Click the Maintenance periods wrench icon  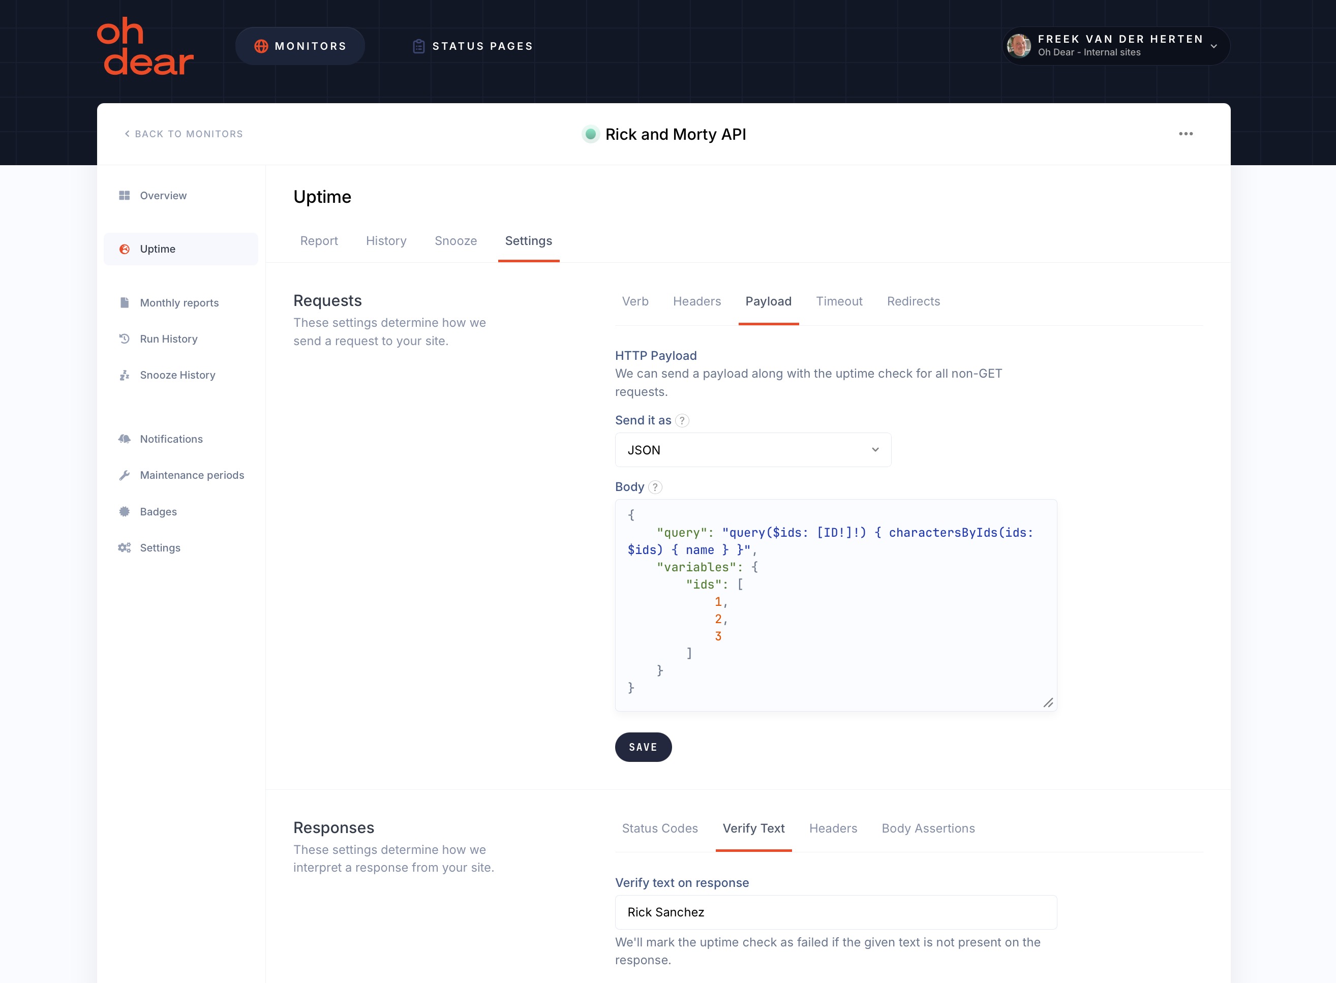click(x=125, y=475)
